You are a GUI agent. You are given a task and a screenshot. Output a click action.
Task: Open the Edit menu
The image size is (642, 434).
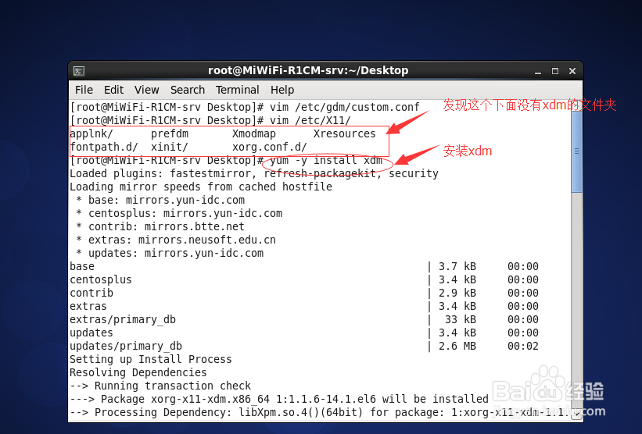(114, 90)
